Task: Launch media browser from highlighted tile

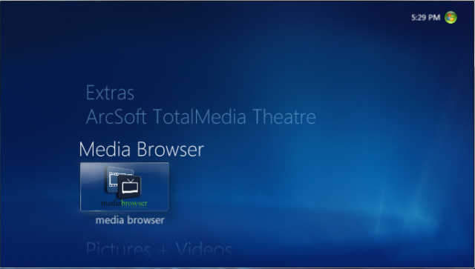Action: [x=124, y=187]
